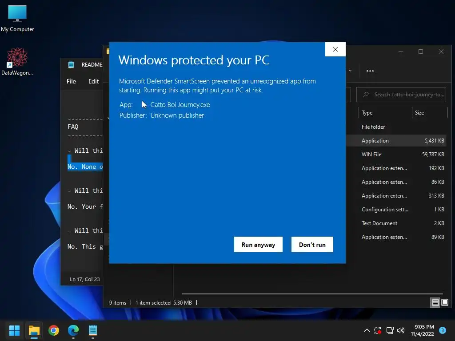Open clock showing 9:05 PM

[x=423, y=330]
